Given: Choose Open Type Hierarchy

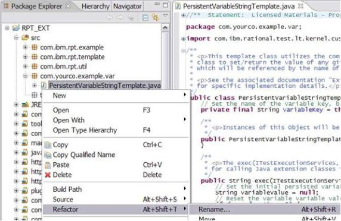Looking at the screenshot, I should coord(116,130).
